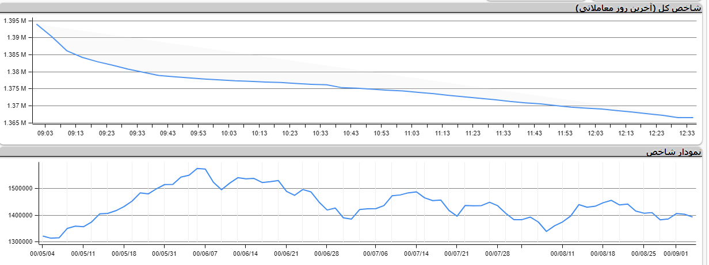The width and height of the screenshot is (709, 265).
Task: Click the 00/05/04 date label
Action: tap(43, 253)
